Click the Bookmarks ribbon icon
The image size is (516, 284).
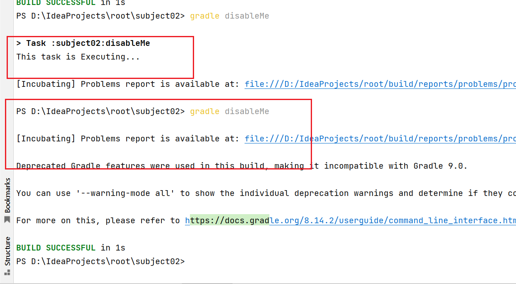pos(7,220)
